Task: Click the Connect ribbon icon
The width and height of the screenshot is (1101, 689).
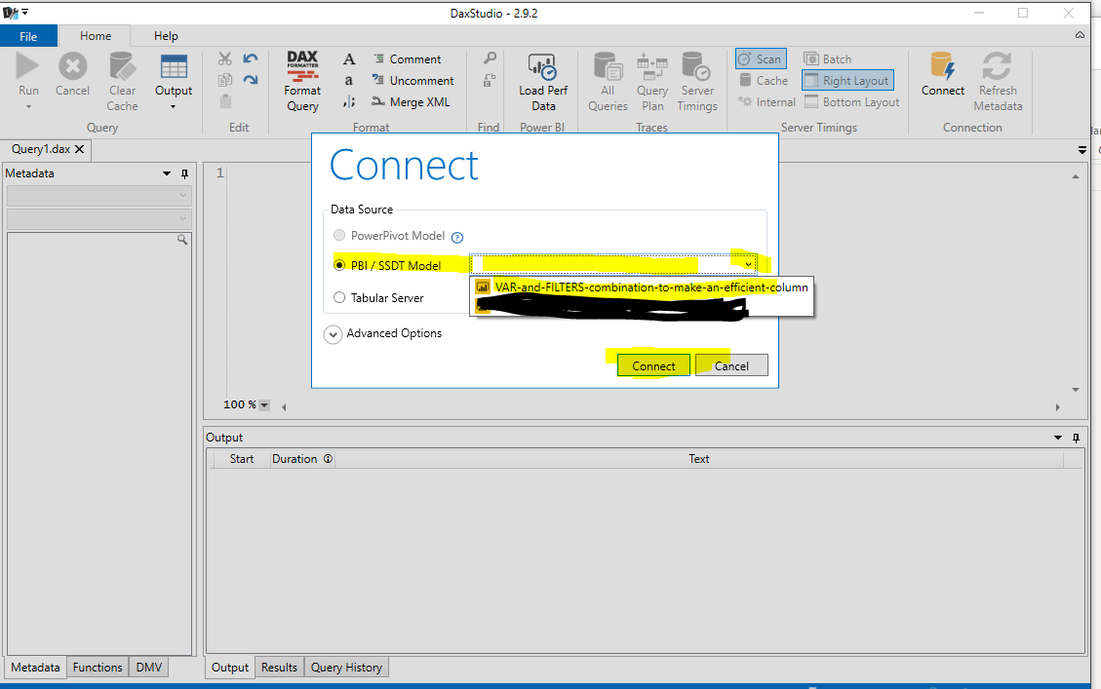Action: [943, 66]
